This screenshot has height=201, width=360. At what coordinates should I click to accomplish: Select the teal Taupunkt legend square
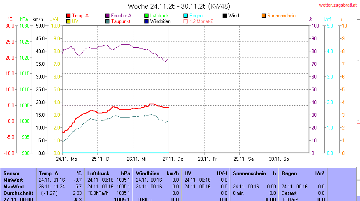(x=107, y=21)
